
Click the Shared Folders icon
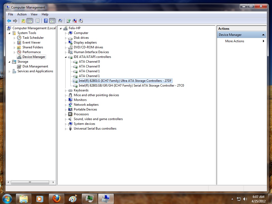(x=19, y=47)
